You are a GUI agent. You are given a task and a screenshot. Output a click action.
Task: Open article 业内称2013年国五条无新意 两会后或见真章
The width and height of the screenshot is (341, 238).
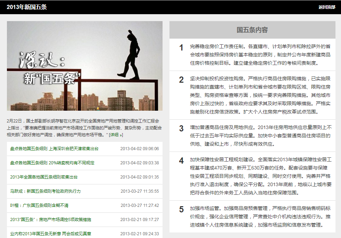[x=50, y=234]
